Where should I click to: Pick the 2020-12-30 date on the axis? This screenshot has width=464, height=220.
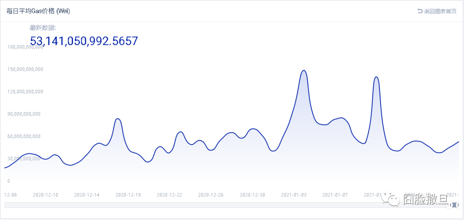pyautogui.click(x=252, y=195)
